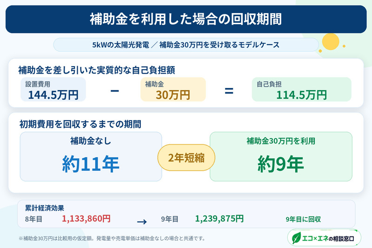Screen dimensions: 372x248
Task: Click the red 1,133,860円 amount
Action: [86, 219]
